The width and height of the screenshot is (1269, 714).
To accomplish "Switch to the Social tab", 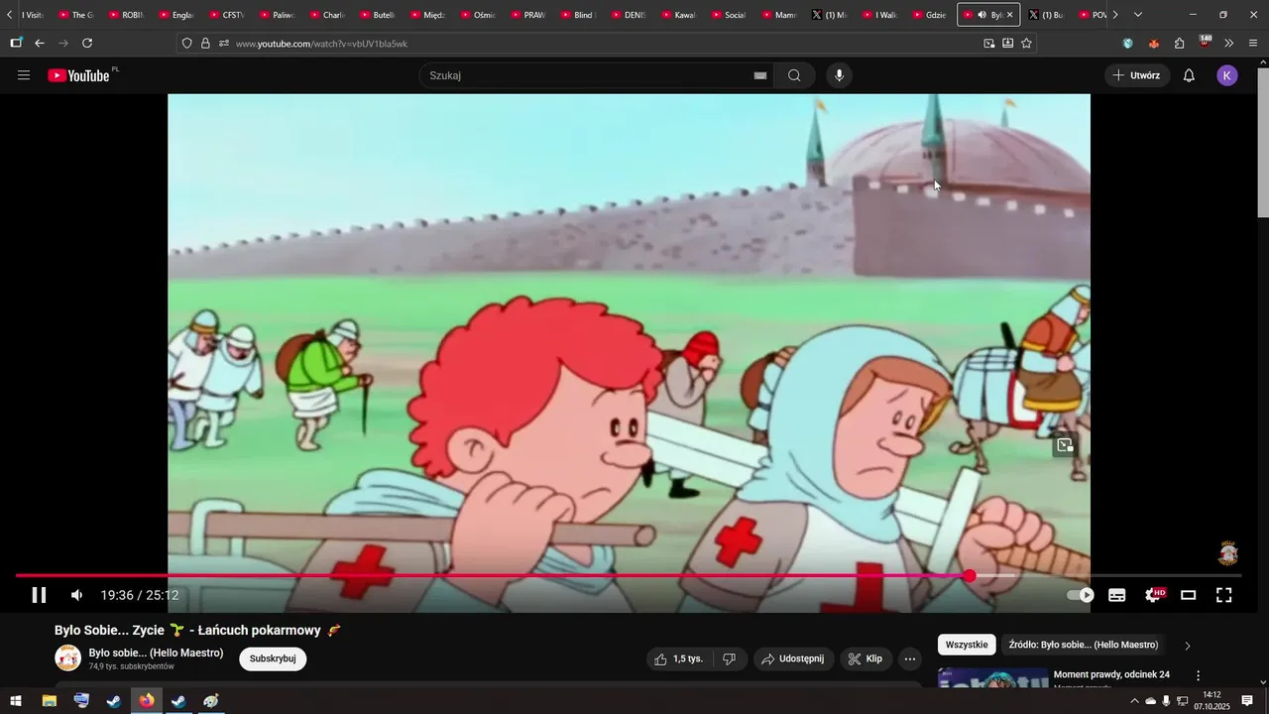I will (x=729, y=15).
